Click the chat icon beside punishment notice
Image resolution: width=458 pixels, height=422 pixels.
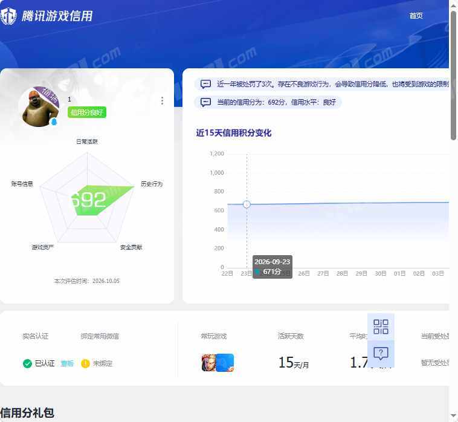tap(205, 84)
